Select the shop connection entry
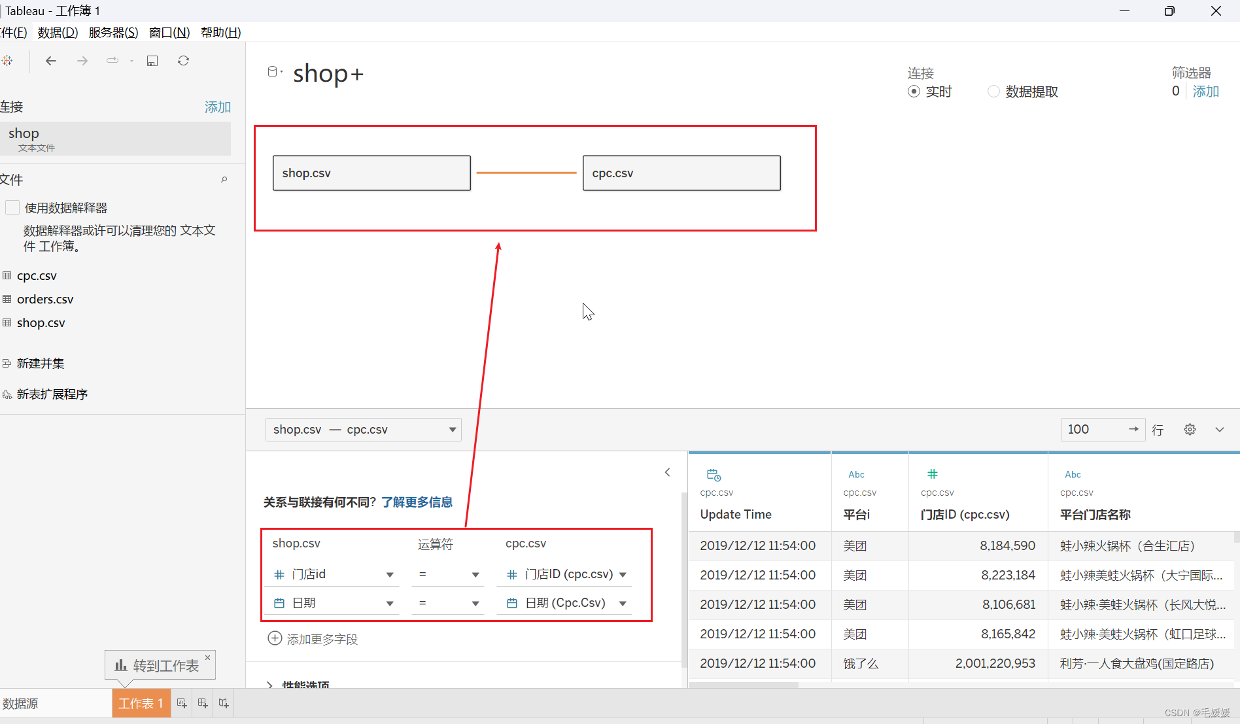 [x=115, y=139]
